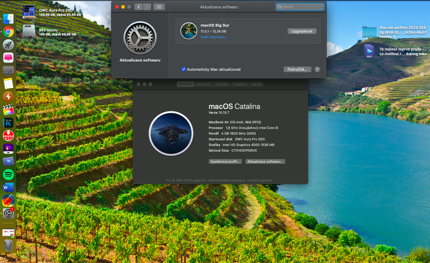Switch to Monitory tab
This screenshot has width=430, height=263.
[203, 84]
